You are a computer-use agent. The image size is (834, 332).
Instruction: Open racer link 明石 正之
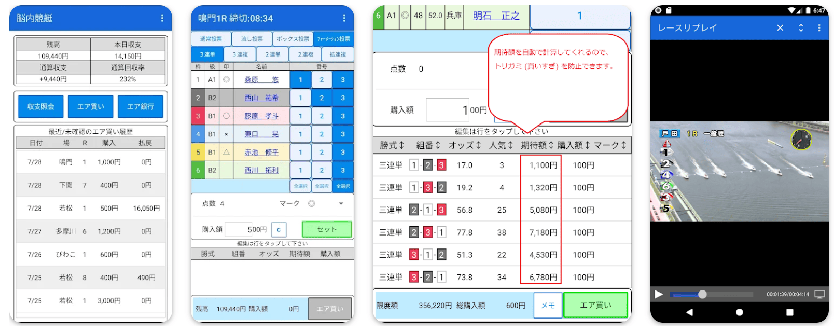click(496, 16)
